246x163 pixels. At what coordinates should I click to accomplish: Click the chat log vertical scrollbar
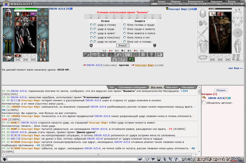(199, 119)
